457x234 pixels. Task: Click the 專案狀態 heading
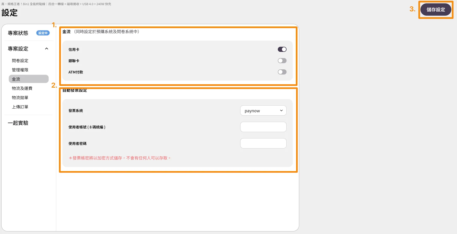tap(18, 33)
